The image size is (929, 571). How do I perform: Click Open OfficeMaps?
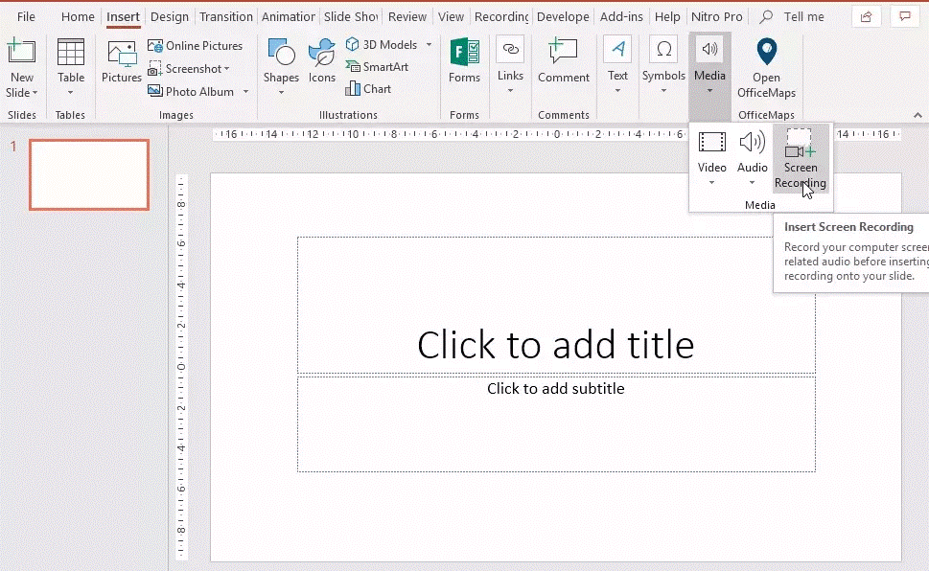point(766,70)
